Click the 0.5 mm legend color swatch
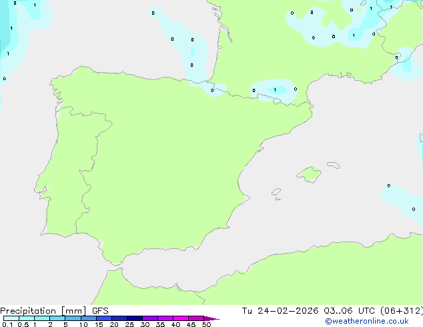The image size is (423, 327). pos(27,318)
